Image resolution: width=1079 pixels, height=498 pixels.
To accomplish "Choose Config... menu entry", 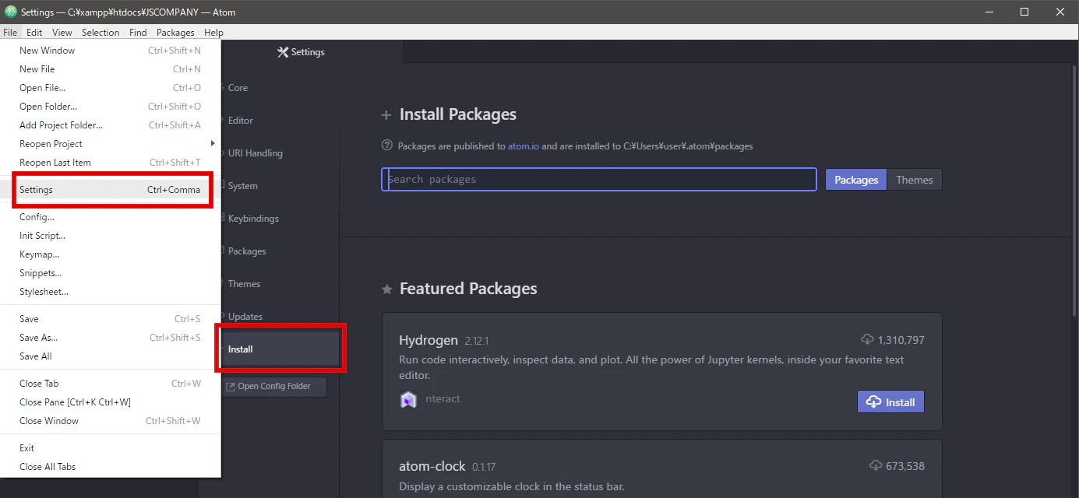I will tap(111, 217).
